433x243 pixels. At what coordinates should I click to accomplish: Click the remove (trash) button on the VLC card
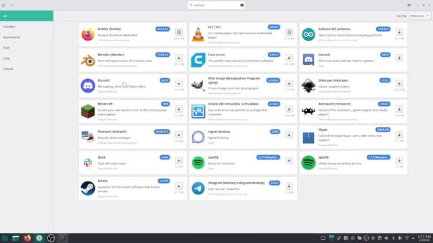pyautogui.click(x=289, y=32)
